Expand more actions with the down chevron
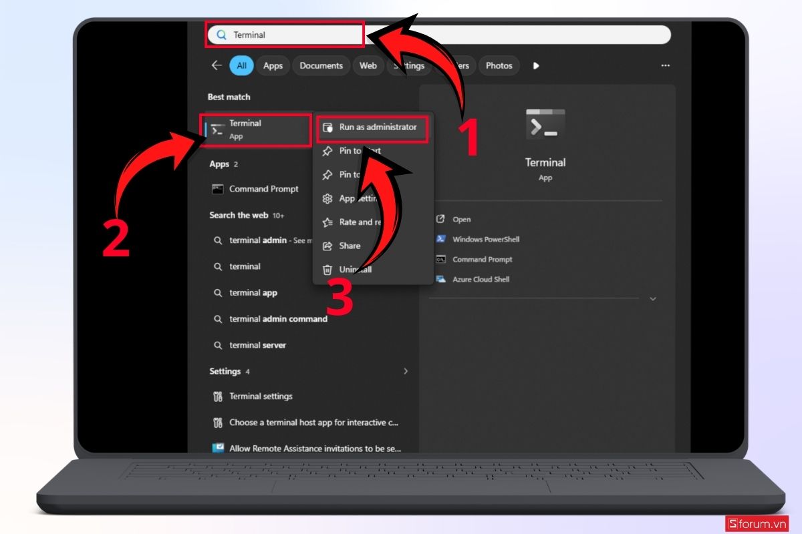Image resolution: width=802 pixels, height=534 pixels. tap(653, 299)
